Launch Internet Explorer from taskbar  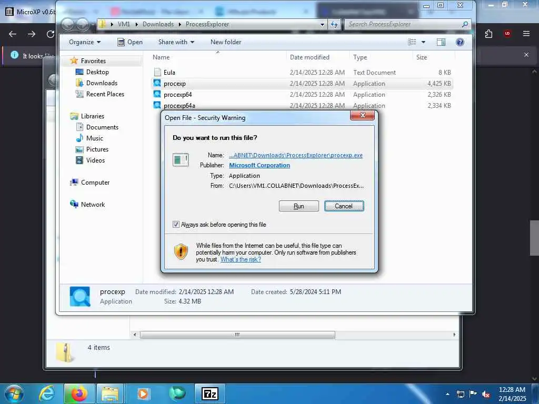[47, 393]
